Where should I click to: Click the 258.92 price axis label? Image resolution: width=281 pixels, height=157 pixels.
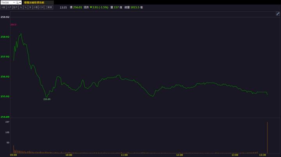[x=5, y=37]
